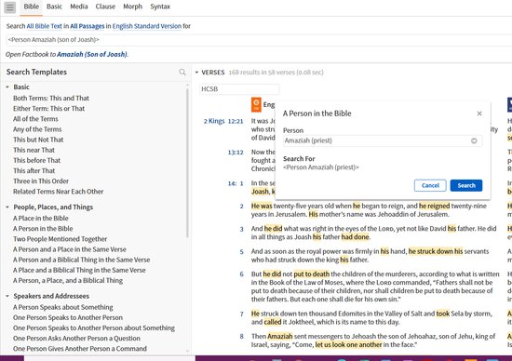The height and width of the screenshot is (361, 512).
Task: Click the Cancel button in dialog
Action: pos(430,185)
